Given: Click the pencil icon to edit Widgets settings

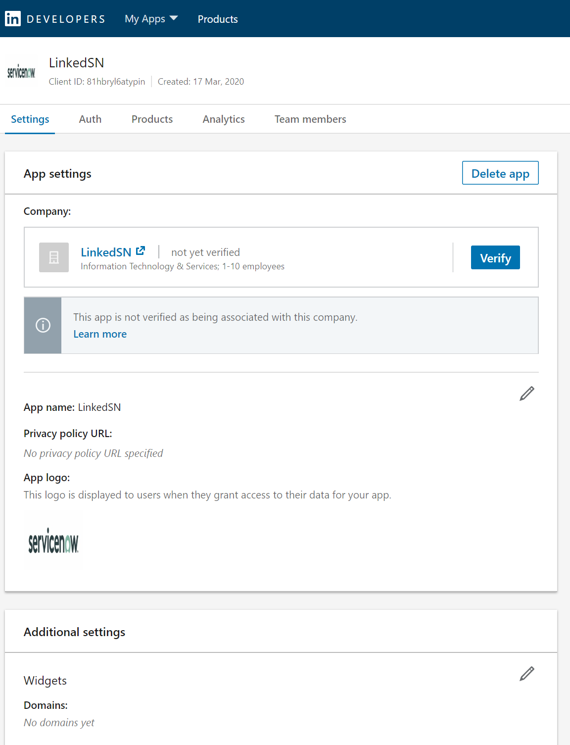Looking at the screenshot, I should 526,674.
